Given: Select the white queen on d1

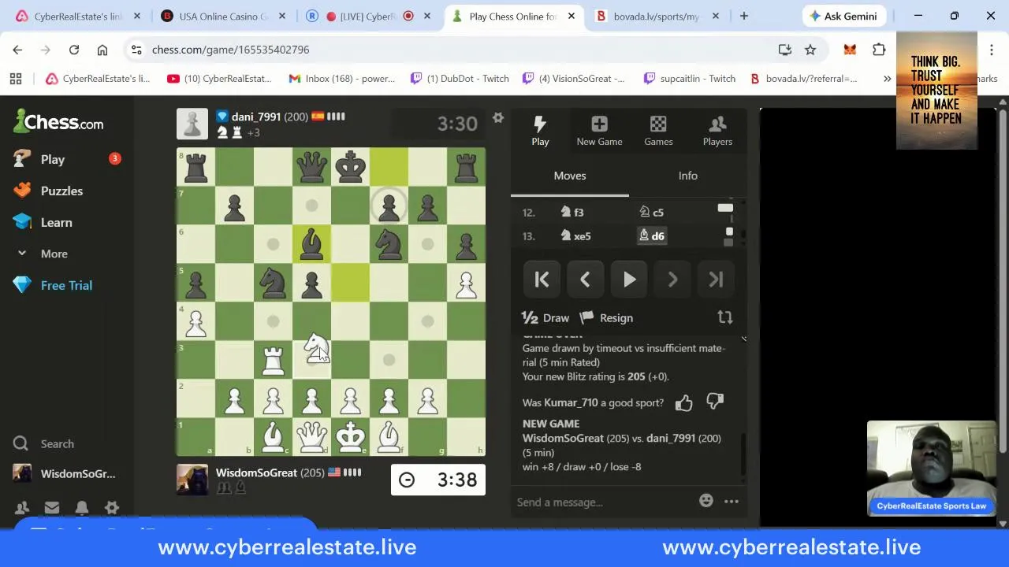Looking at the screenshot, I should (312, 436).
